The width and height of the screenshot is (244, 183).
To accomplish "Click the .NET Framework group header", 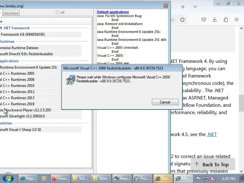I will pyautogui.click(x=15, y=28).
